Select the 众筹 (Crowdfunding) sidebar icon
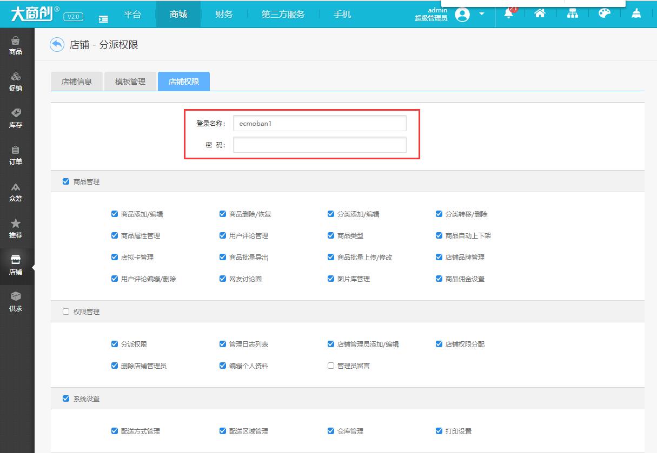The height and width of the screenshot is (453, 657). (17, 192)
